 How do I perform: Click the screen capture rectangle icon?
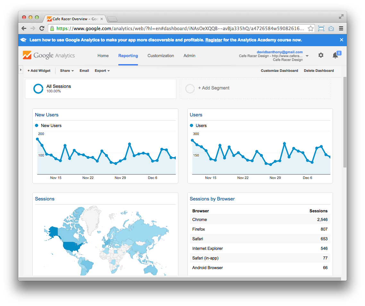pos(321,29)
